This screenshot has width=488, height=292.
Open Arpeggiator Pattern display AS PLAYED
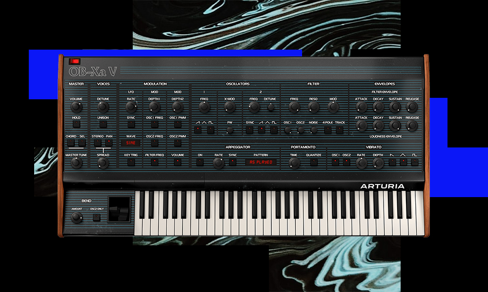point(261,162)
